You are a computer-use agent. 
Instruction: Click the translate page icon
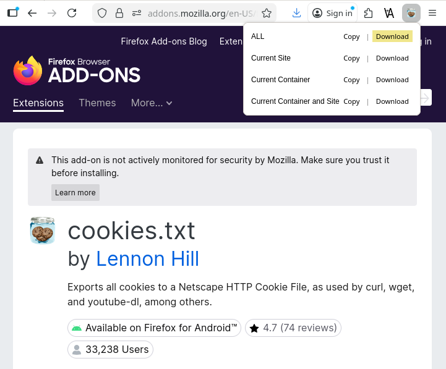click(389, 13)
